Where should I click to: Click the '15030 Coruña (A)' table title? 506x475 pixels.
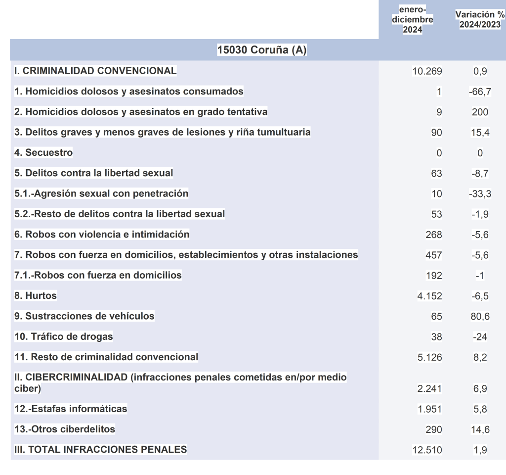coord(262,50)
